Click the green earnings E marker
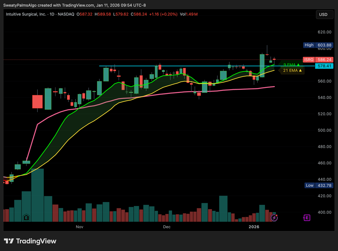 [26, 218]
